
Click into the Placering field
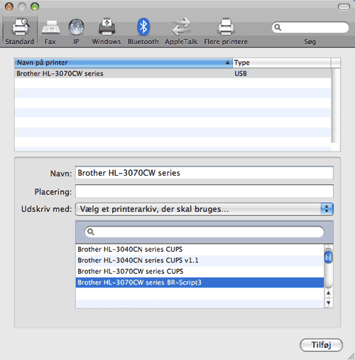[x=204, y=191]
